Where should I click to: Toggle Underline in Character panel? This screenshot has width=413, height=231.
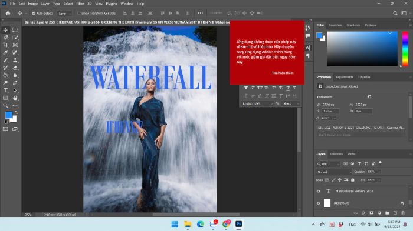coord(288,88)
